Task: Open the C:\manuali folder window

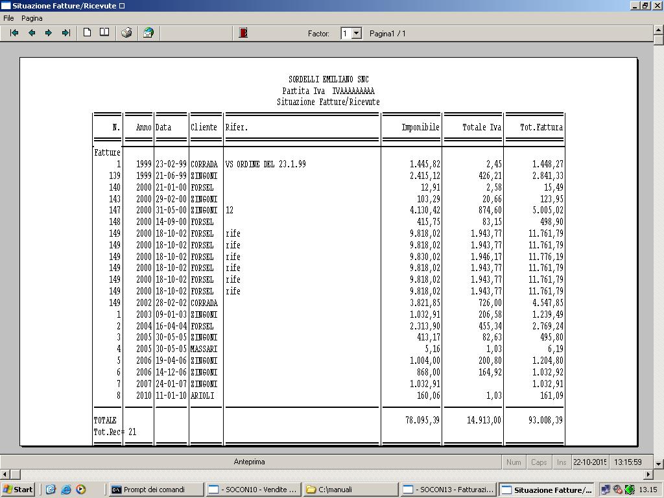Action: 350,490
